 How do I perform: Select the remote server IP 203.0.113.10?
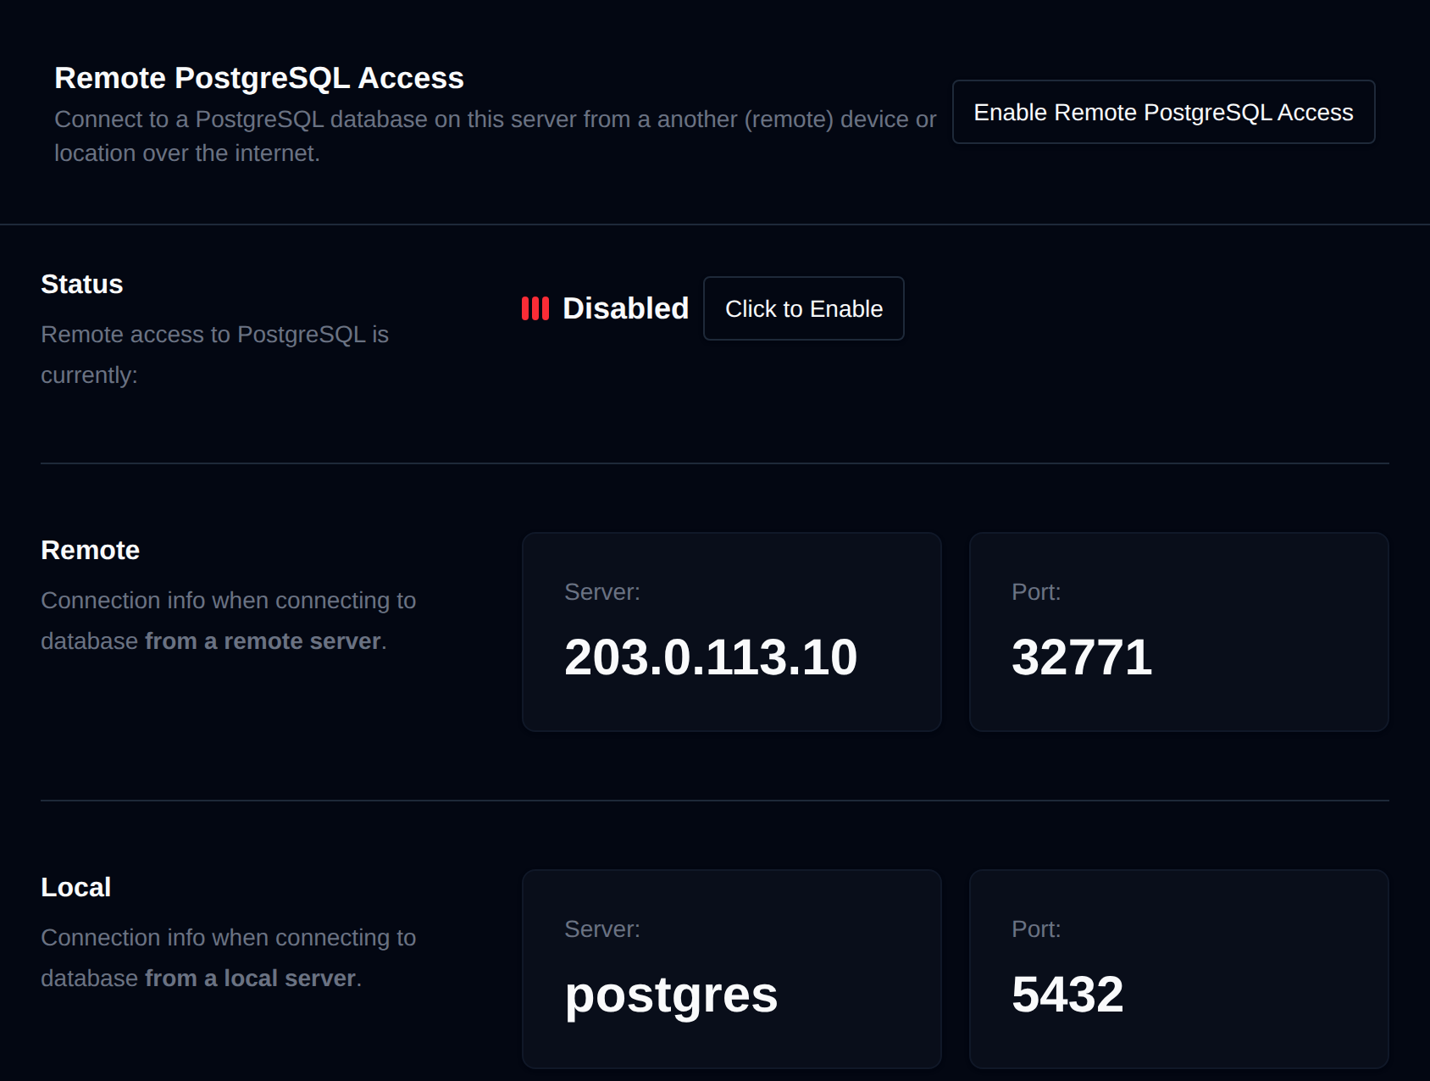pyautogui.click(x=711, y=657)
